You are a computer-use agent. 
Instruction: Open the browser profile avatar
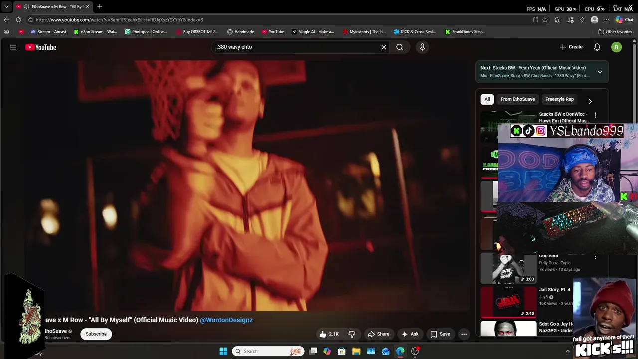(x=594, y=20)
